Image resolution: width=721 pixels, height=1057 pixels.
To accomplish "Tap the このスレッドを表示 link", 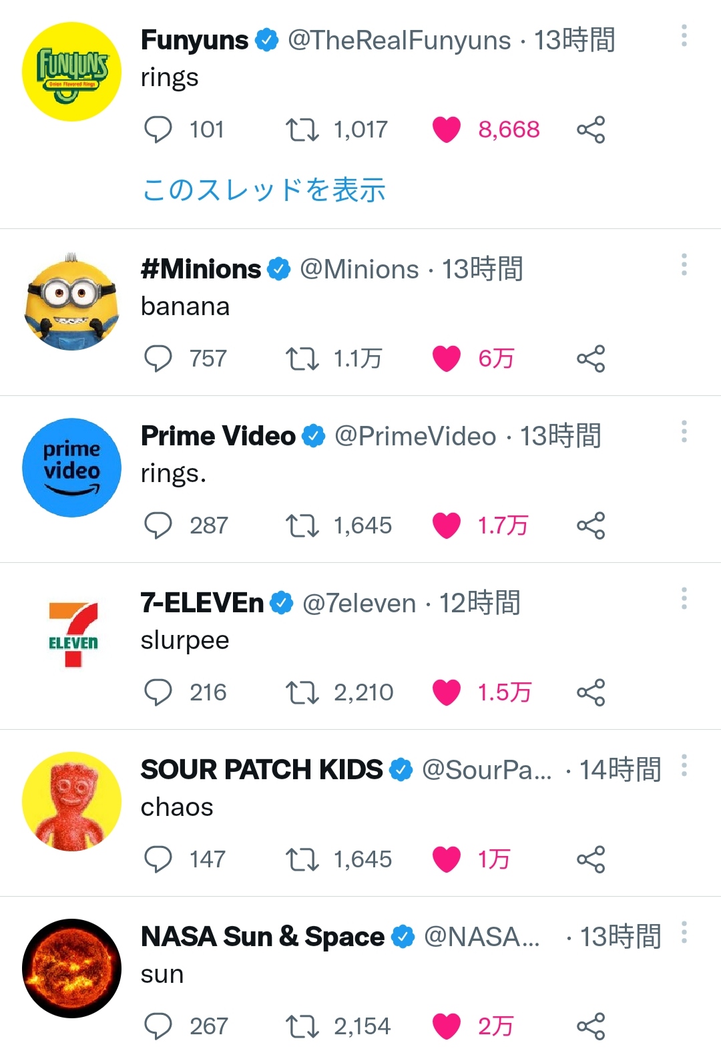I will [x=264, y=190].
